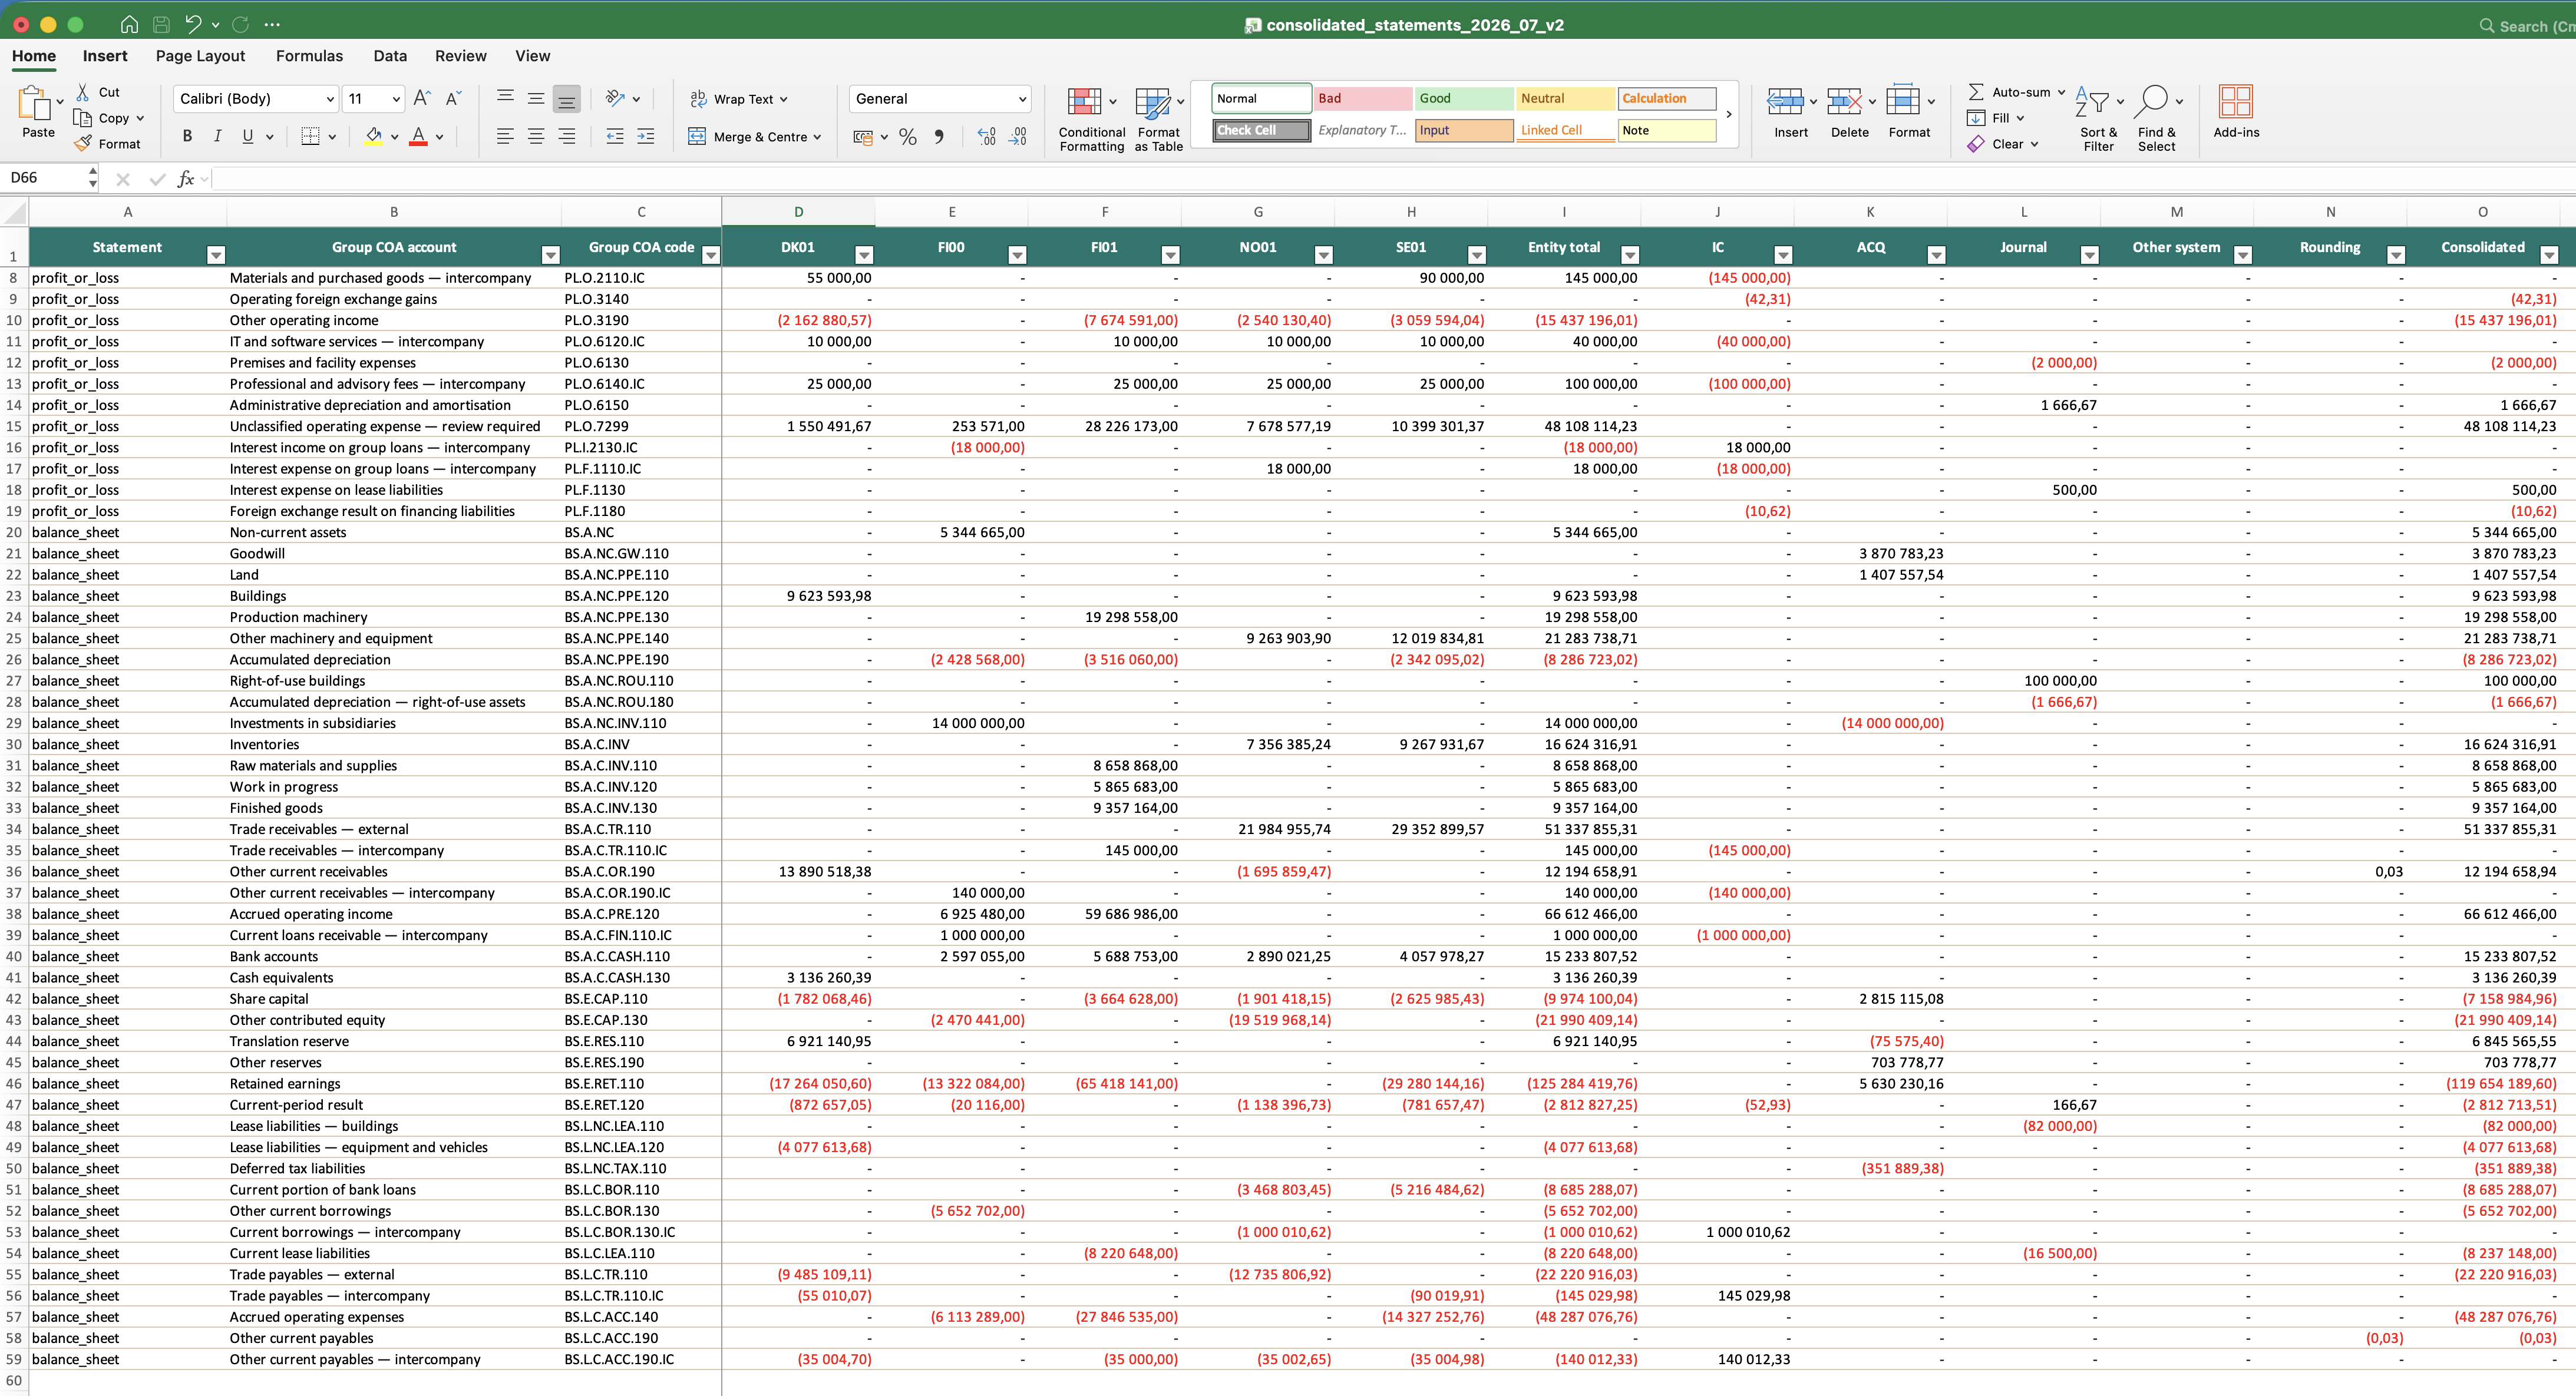Click Merge & Centre button

coord(755,136)
